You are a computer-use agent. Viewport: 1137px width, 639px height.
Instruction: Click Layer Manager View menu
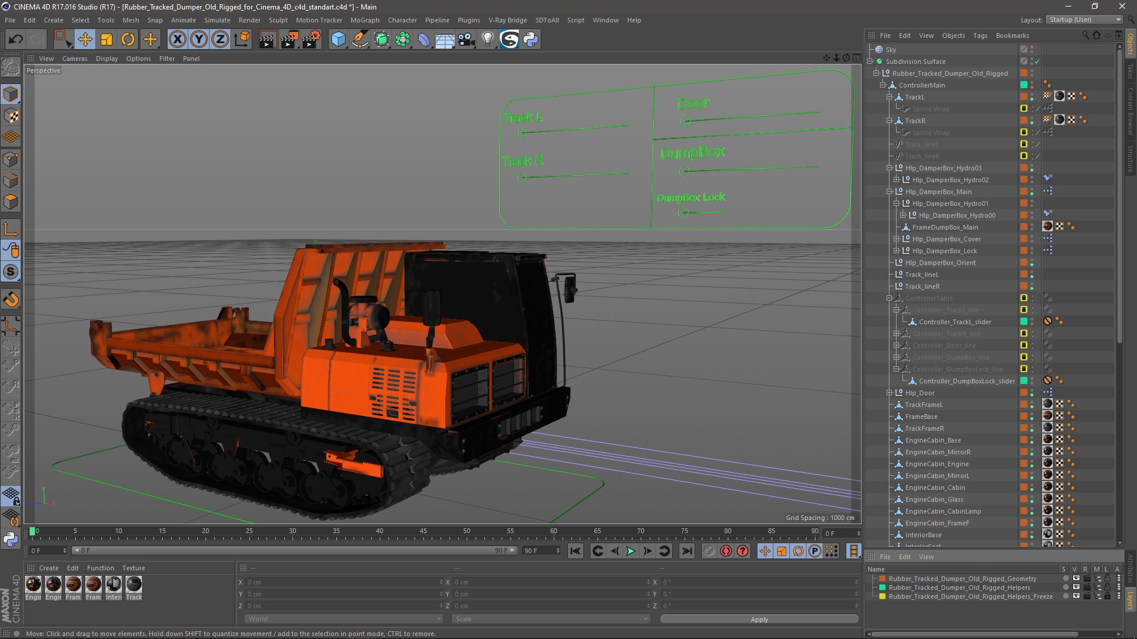click(x=926, y=557)
